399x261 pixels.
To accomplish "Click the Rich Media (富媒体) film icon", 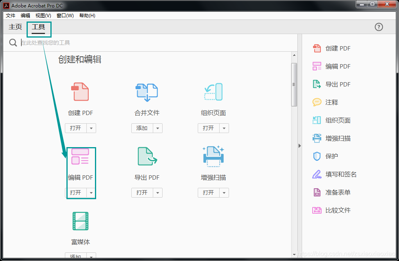I will point(81,221).
